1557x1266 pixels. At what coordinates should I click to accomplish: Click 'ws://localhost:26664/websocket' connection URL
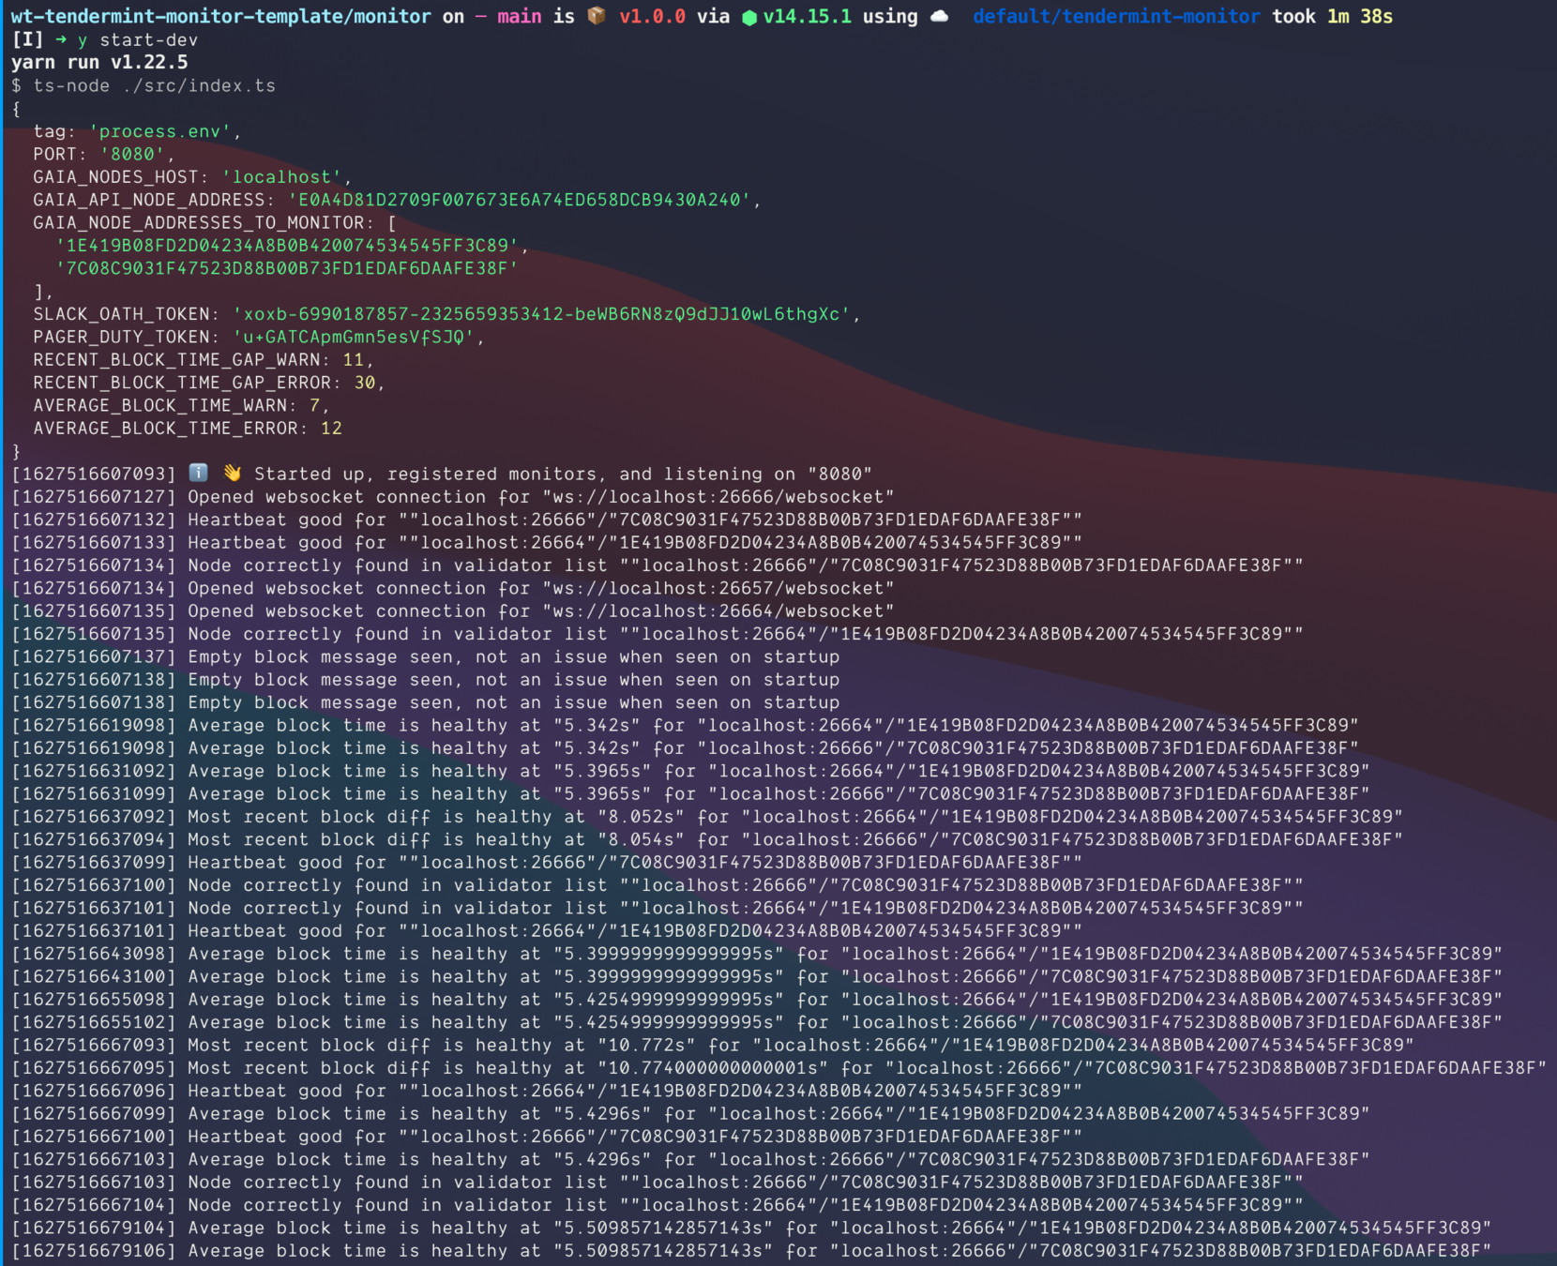[718, 610]
